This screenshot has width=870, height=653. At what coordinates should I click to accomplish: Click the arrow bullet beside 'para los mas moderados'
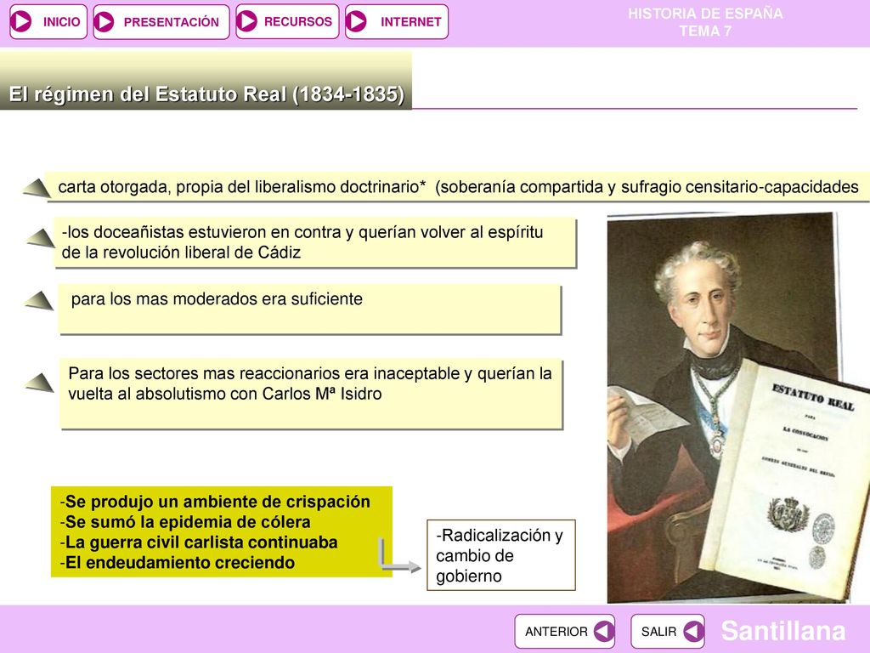39,300
